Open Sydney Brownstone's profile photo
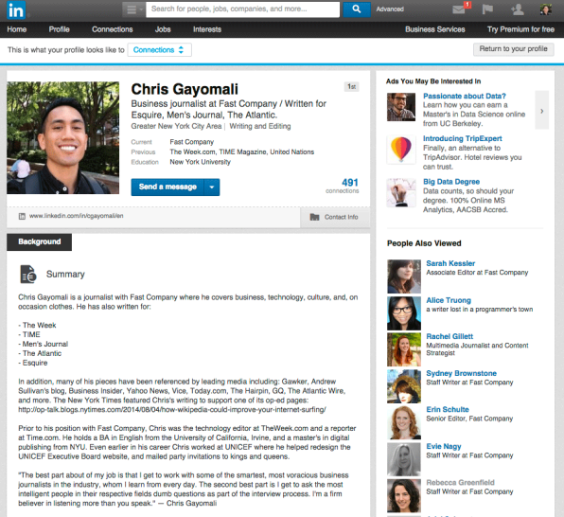 pos(404,386)
